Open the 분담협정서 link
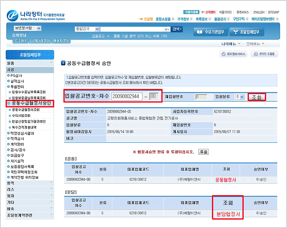 (x=228, y=214)
